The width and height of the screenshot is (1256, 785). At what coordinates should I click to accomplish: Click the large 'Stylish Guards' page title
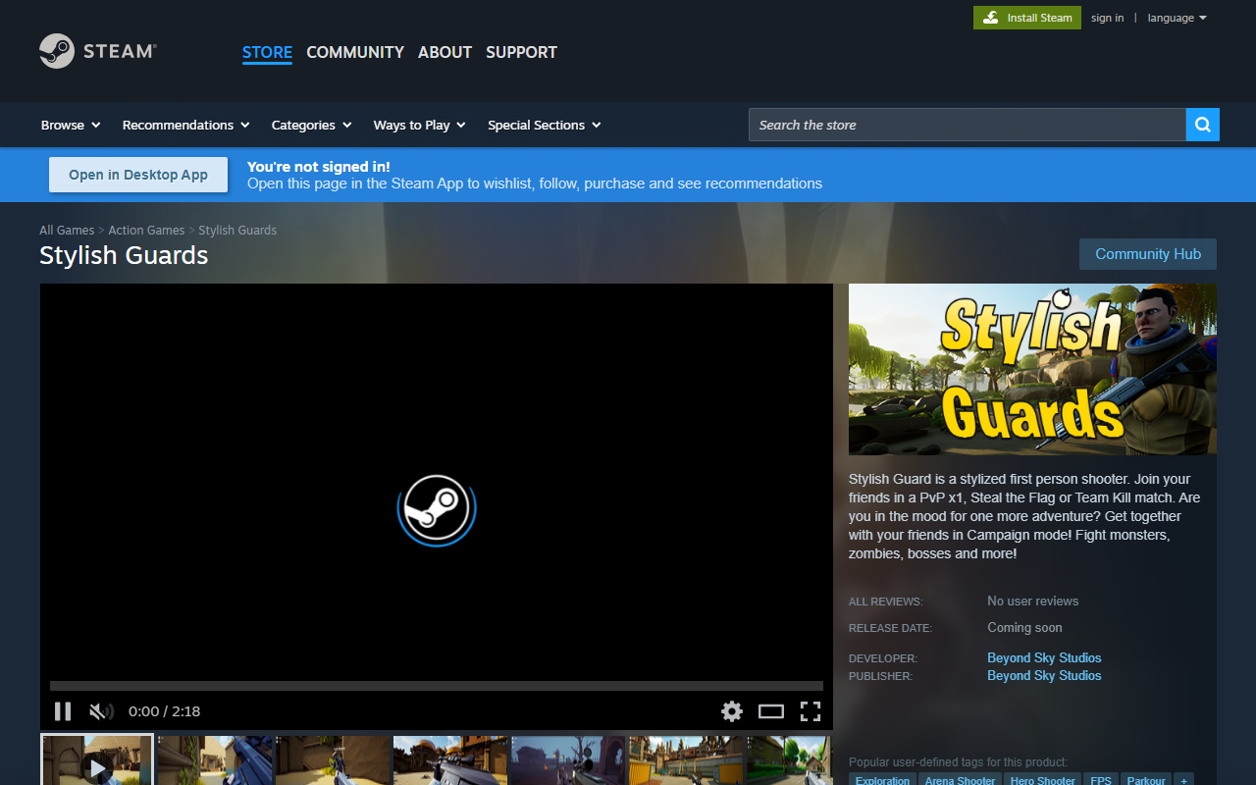coord(124,255)
